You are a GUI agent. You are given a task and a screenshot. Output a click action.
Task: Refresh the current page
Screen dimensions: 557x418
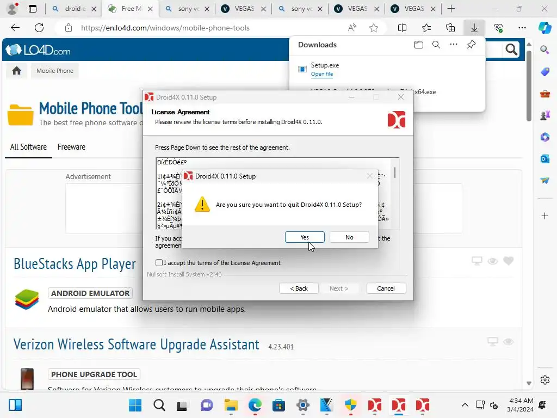click(39, 28)
